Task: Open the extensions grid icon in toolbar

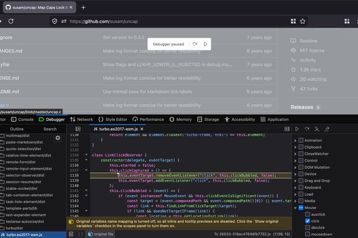Action: pyautogui.click(x=347, y=21)
